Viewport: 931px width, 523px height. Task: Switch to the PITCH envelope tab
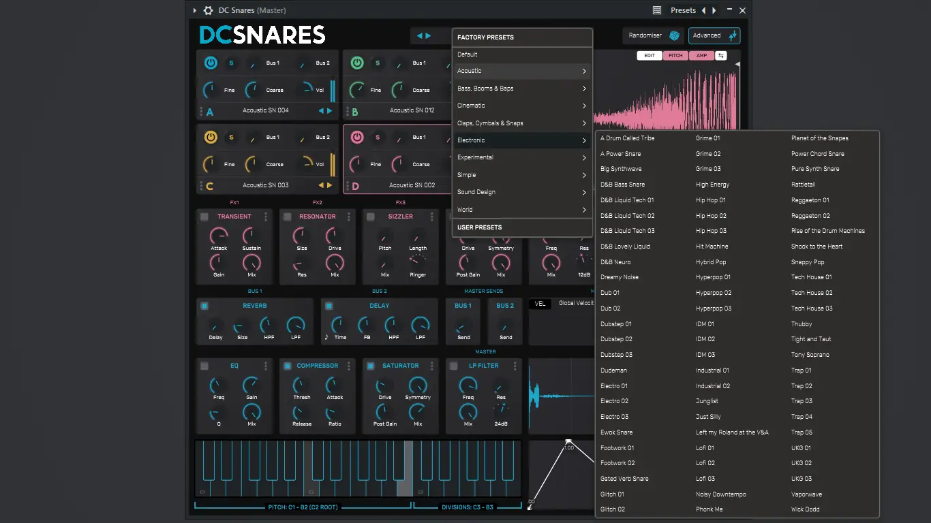675,55
